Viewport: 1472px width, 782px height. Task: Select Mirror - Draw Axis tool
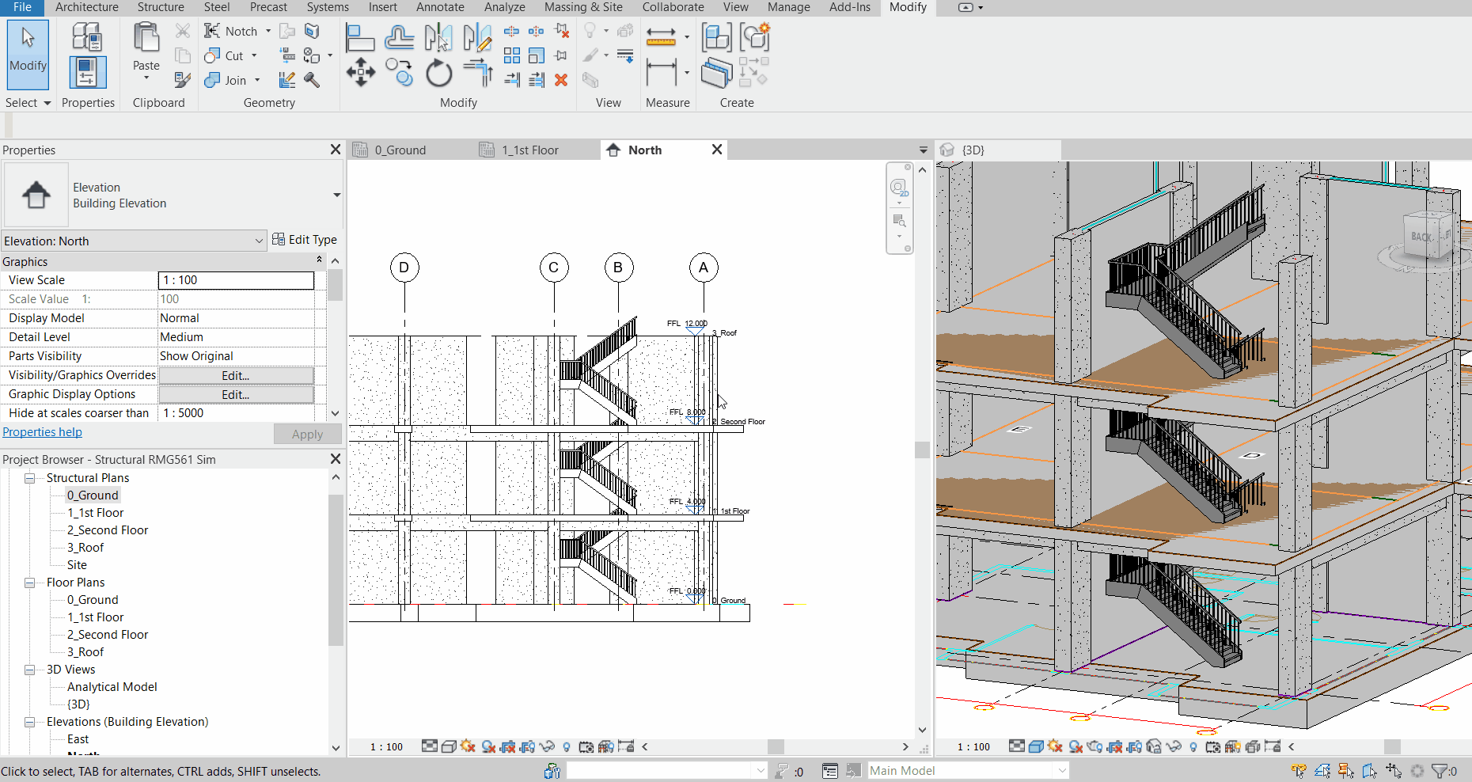point(477,37)
